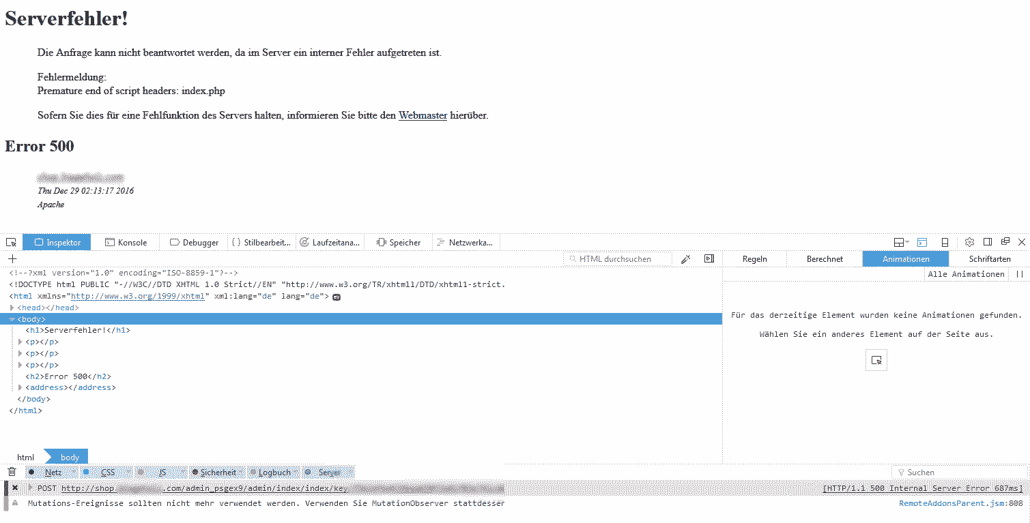This screenshot has width=1030, height=523.
Task: Open the Alle Animationen dropdown
Action: pos(967,273)
